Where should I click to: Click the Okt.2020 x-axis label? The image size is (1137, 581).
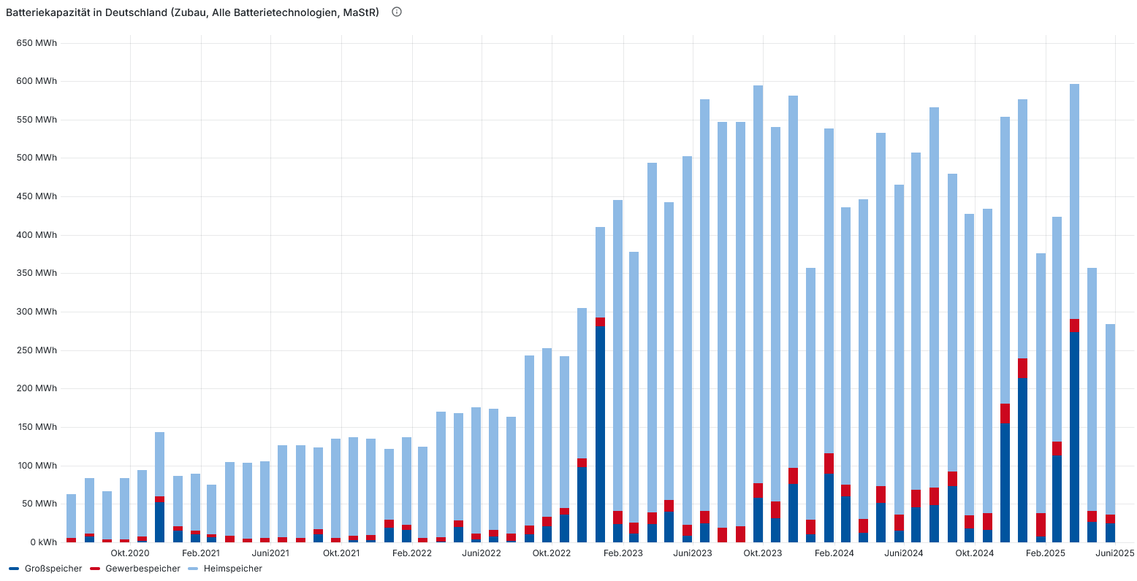click(x=130, y=553)
